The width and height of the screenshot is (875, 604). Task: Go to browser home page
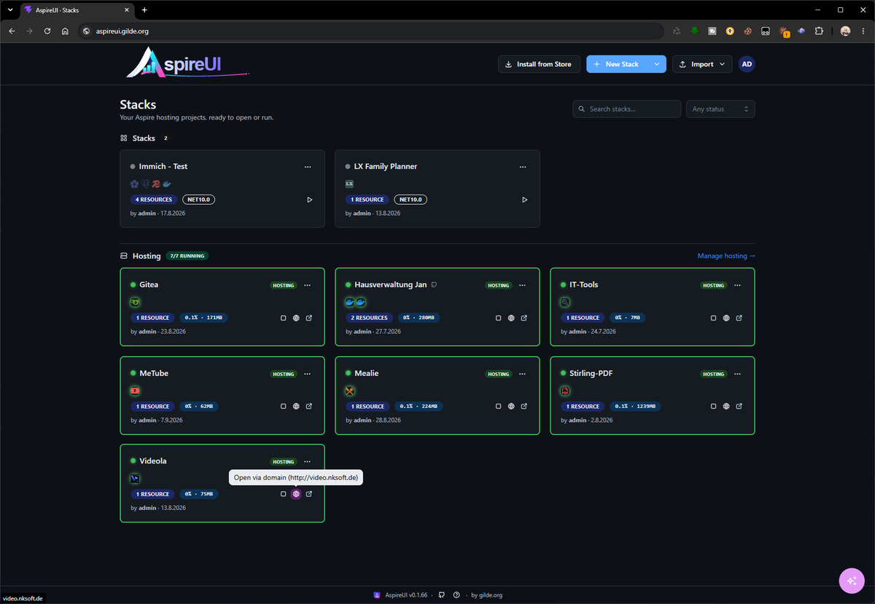(x=65, y=31)
